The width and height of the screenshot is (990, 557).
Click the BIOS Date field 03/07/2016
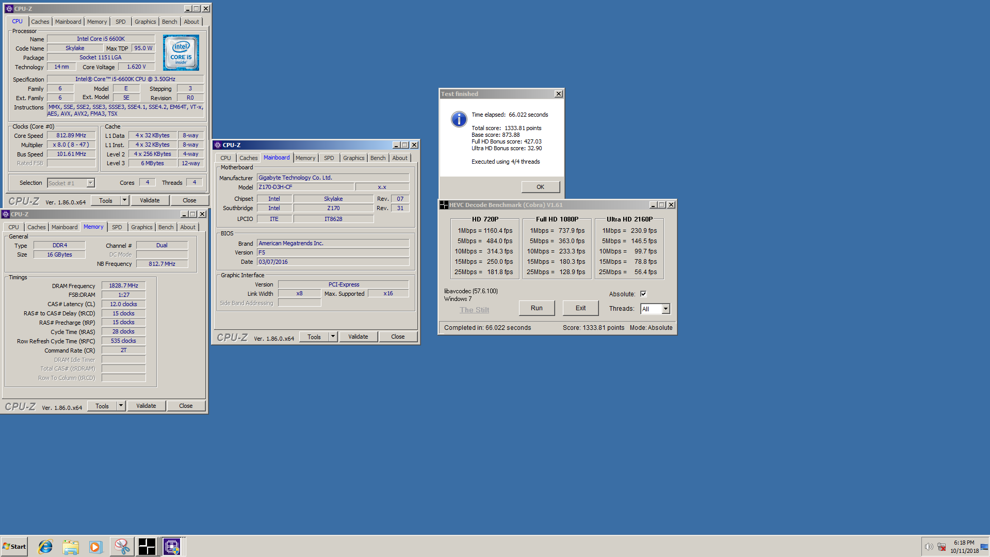coord(333,262)
